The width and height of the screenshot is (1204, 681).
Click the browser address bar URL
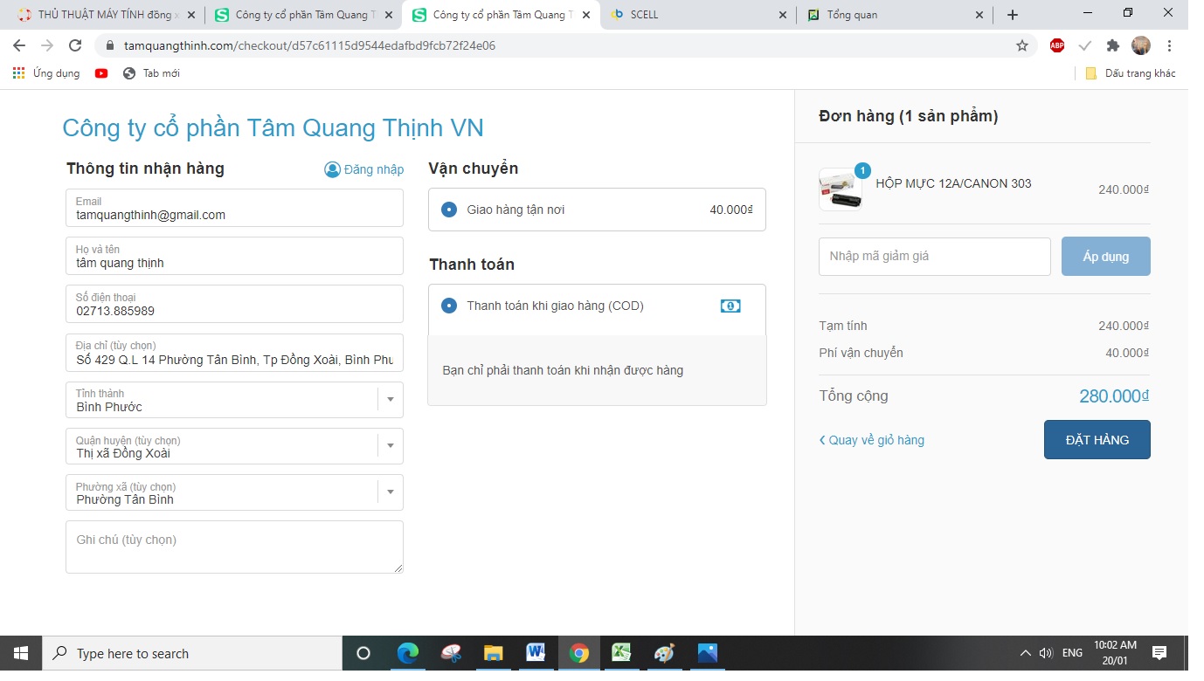(309, 45)
